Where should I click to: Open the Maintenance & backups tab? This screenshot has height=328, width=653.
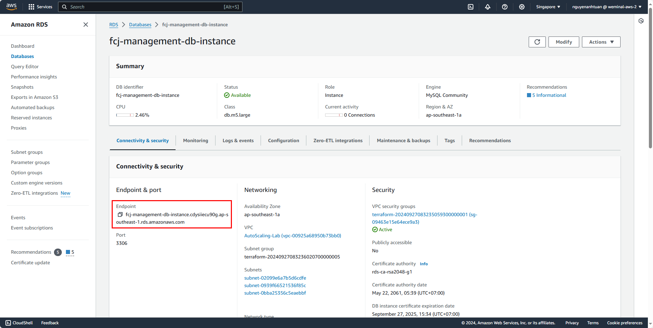[403, 140]
